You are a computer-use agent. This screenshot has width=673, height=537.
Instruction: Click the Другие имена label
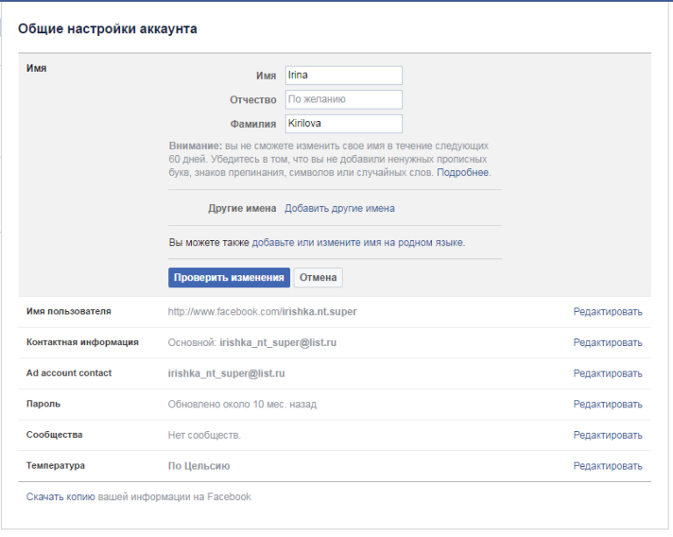[x=242, y=208]
